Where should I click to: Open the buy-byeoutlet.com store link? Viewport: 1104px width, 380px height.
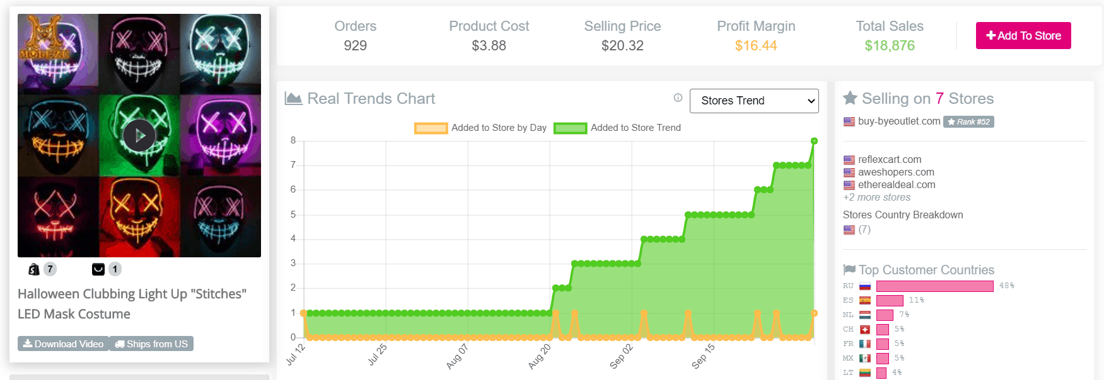coord(898,121)
